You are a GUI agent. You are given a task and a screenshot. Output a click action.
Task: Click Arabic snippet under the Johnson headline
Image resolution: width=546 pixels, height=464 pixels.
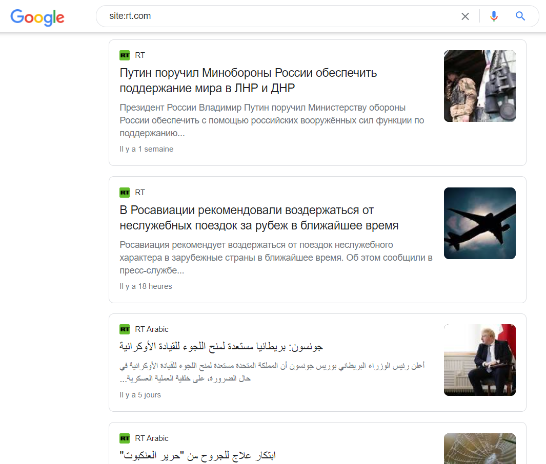click(272, 372)
